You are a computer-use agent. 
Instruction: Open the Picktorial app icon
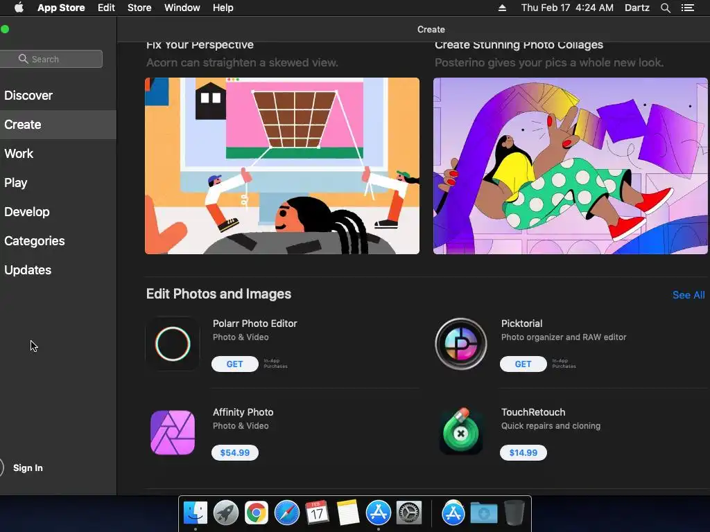click(x=461, y=344)
